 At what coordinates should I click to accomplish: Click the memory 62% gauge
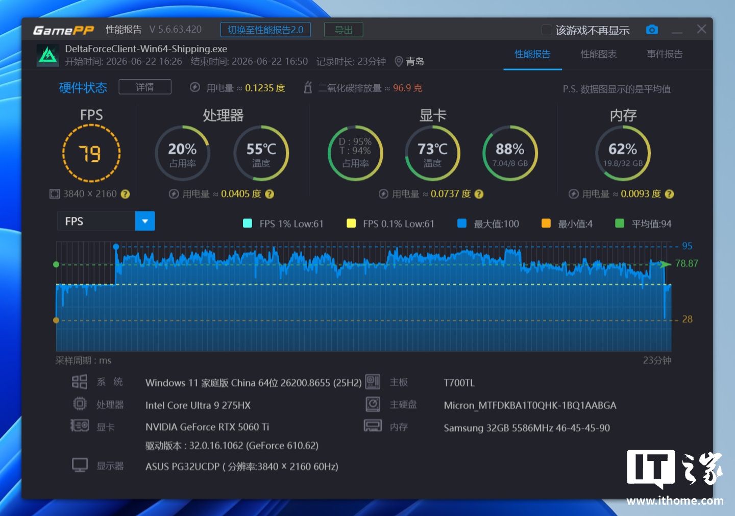pyautogui.click(x=623, y=153)
